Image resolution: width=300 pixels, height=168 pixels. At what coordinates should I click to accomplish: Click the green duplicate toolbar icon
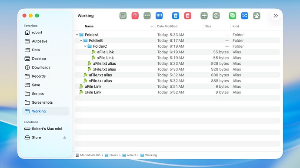click(233, 16)
